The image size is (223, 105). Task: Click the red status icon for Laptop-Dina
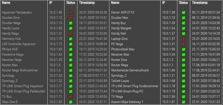183,39
